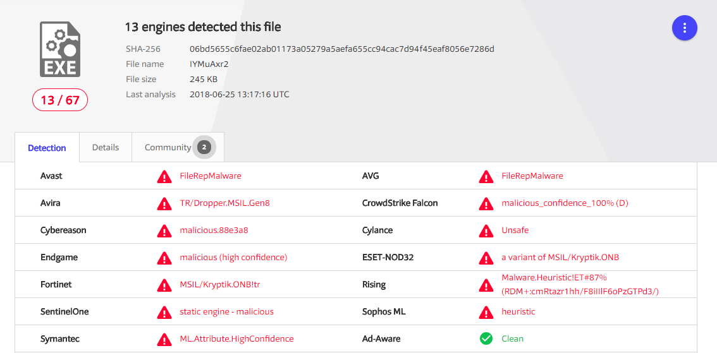Image resolution: width=717 pixels, height=353 pixels.
Task: Click the Cylance Unsafe result
Action: [515, 230]
